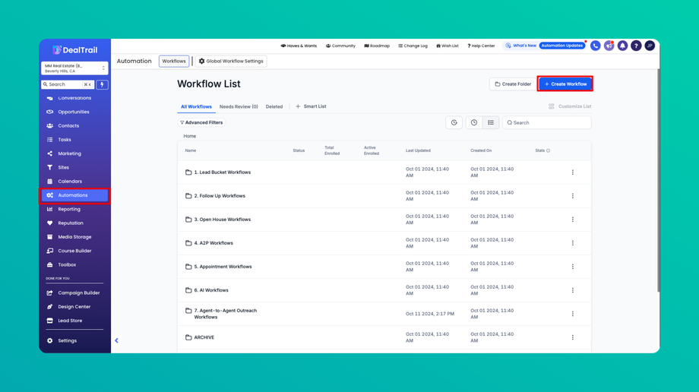Open the 6. AI Workflows folder
This screenshot has height=392, width=699.
[211, 290]
